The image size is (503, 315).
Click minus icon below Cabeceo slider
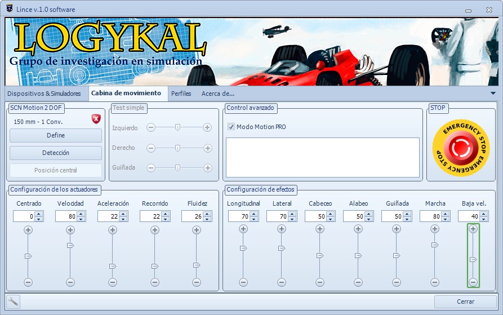[x=319, y=282]
